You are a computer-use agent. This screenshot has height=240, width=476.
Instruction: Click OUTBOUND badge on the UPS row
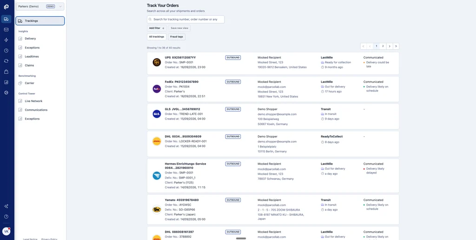click(233, 57)
